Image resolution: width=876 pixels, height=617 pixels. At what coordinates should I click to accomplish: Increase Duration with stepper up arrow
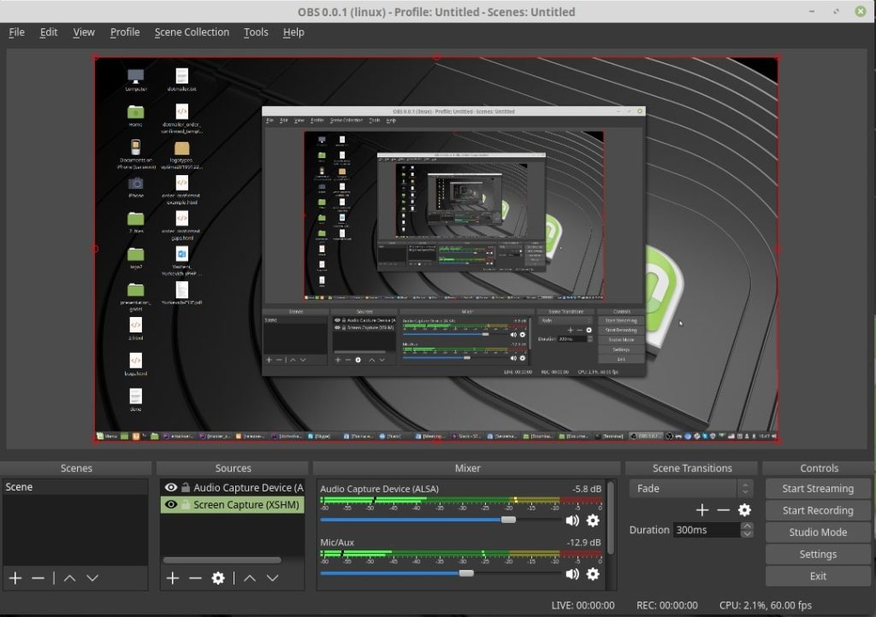(x=748, y=526)
